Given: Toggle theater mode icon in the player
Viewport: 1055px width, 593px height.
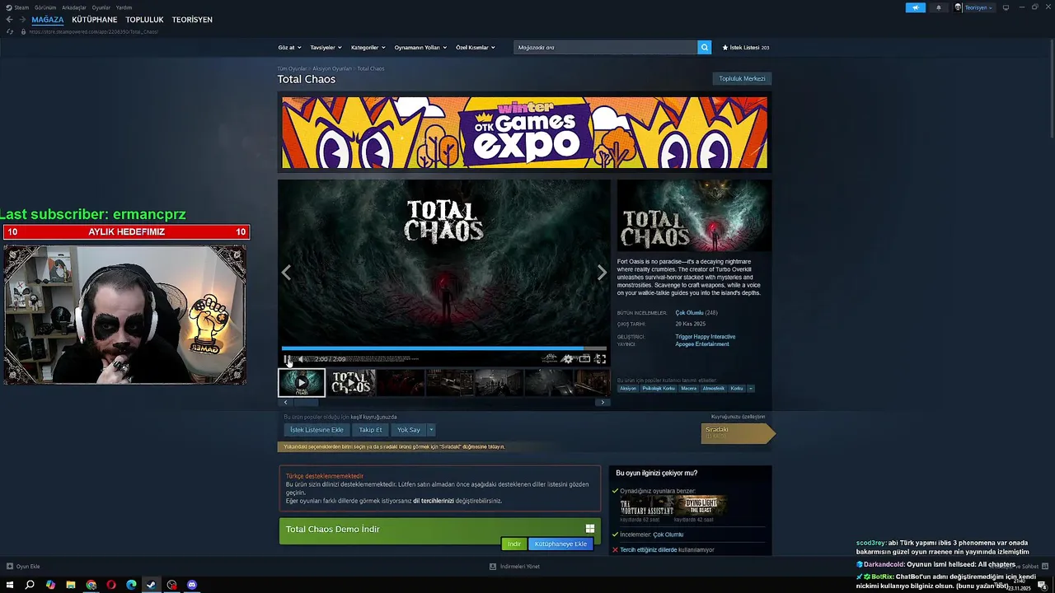Looking at the screenshot, I should click(584, 359).
